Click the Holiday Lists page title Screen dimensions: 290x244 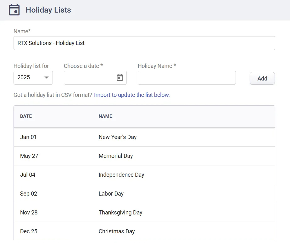[48, 10]
